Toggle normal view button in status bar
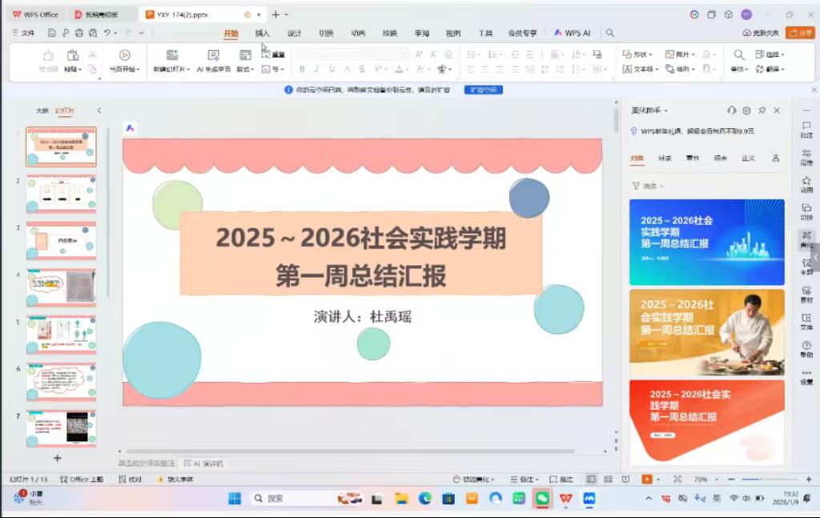 [x=591, y=479]
